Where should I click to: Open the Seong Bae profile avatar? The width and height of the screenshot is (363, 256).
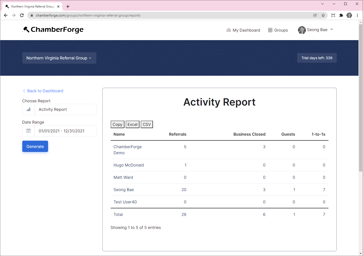[x=302, y=30]
